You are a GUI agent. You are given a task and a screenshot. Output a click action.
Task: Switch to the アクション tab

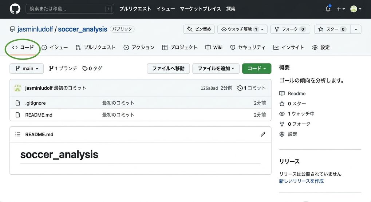[139, 48]
